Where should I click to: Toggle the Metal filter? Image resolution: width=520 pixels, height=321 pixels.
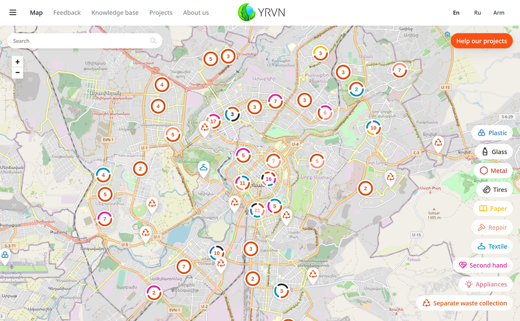pos(493,171)
